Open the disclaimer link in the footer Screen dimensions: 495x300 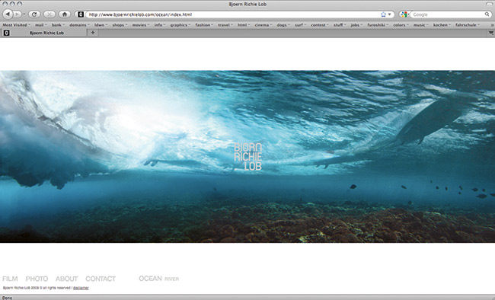(x=81, y=288)
